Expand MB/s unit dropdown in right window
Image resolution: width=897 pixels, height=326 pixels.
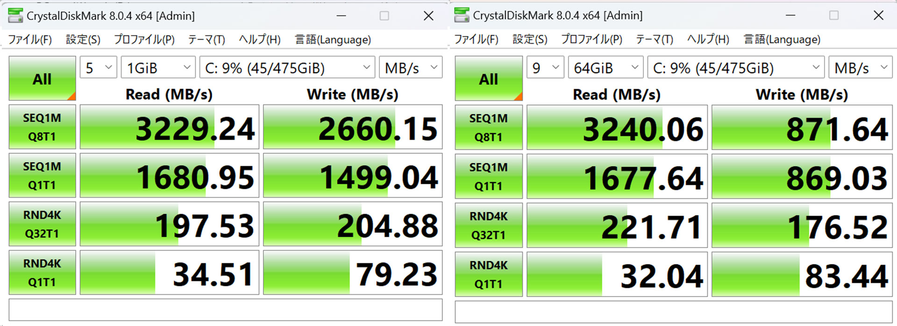tap(861, 68)
